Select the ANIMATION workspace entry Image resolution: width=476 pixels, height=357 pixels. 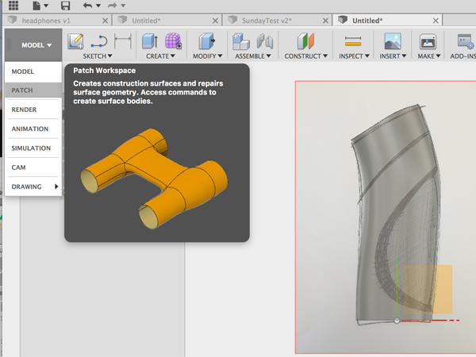point(33,129)
